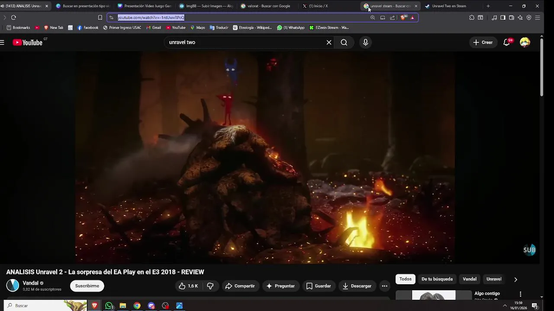Open the browser extensions puzzle icon
554x311 pixels.
tap(472, 18)
